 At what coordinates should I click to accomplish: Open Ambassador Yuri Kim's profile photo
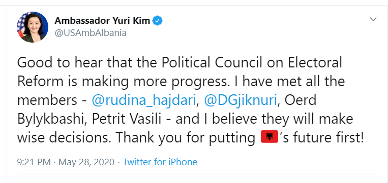point(33,27)
